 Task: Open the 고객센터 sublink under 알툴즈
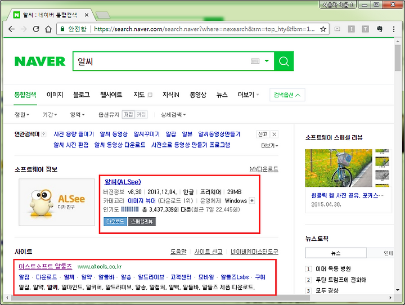[181, 277]
